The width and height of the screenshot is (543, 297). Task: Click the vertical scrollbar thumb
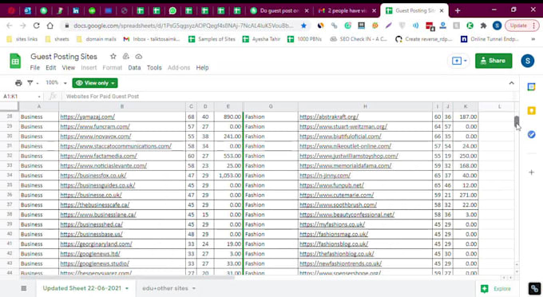pos(517,121)
